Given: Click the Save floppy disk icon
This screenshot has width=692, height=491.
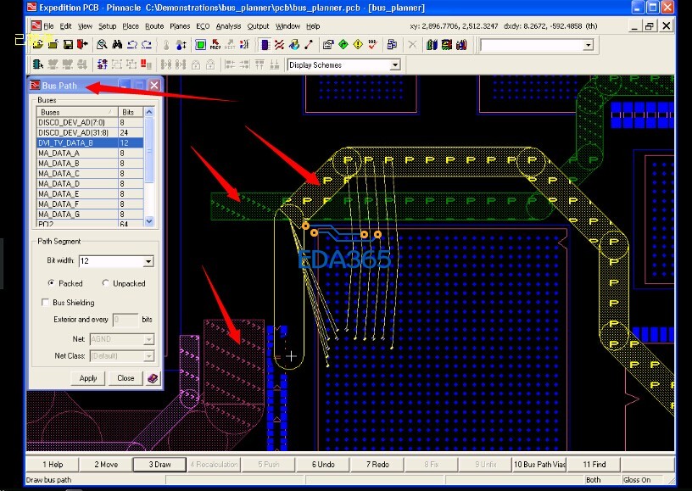Looking at the screenshot, I should [x=68, y=44].
